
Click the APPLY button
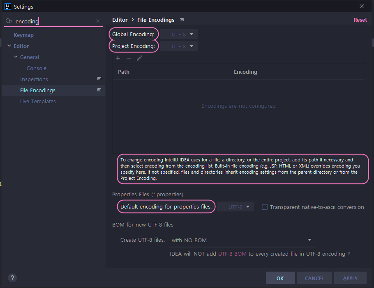tap(350, 278)
